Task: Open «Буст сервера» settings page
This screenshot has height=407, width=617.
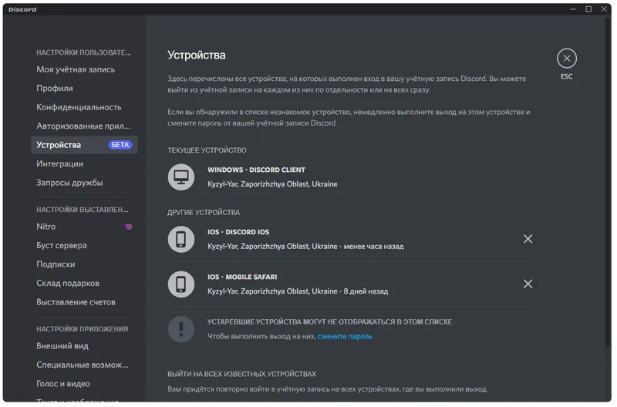Action: point(62,245)
